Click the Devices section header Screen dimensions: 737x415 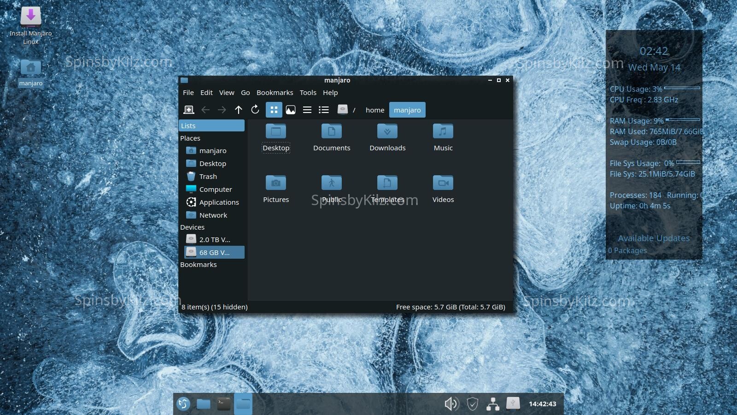(x=192, y=227)
